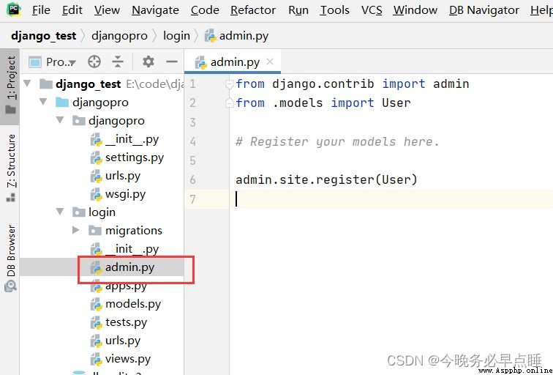Select views.py in the project tree

102,359
